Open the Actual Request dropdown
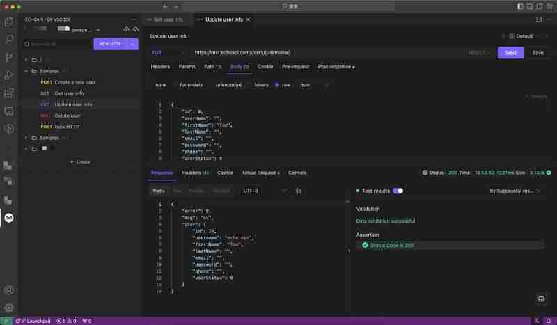This screenshot has width=557, height=325. coord(260,173)
